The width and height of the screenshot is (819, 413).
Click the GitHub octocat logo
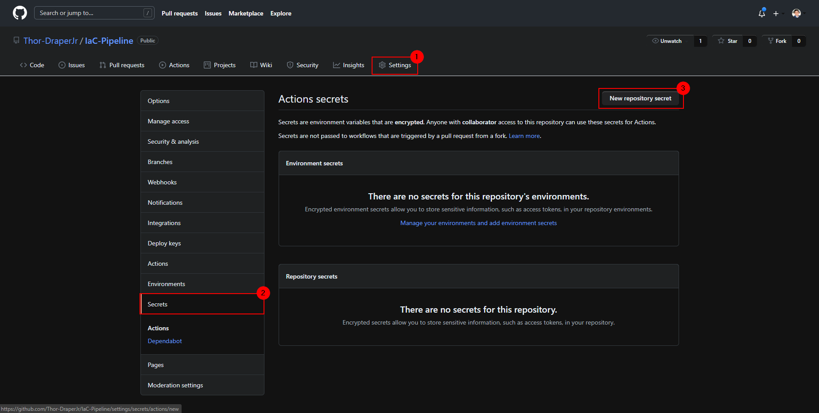point(20,13)
